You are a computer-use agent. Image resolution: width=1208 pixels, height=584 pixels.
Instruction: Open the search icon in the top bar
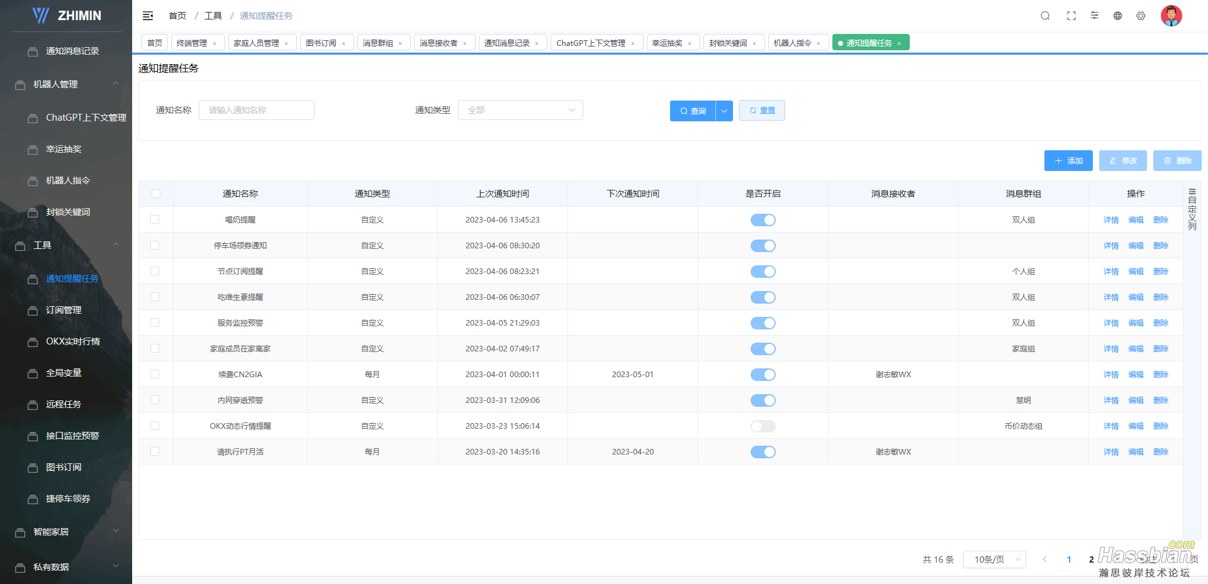(1045, 16)
